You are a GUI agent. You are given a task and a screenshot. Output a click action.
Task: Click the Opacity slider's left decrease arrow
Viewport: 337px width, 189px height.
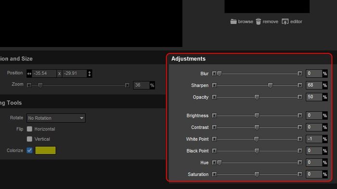pos(214,97)
